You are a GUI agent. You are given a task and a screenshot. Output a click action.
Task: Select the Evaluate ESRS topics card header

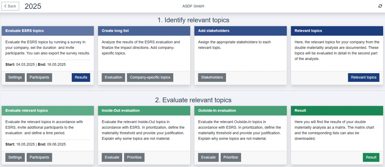47,31
